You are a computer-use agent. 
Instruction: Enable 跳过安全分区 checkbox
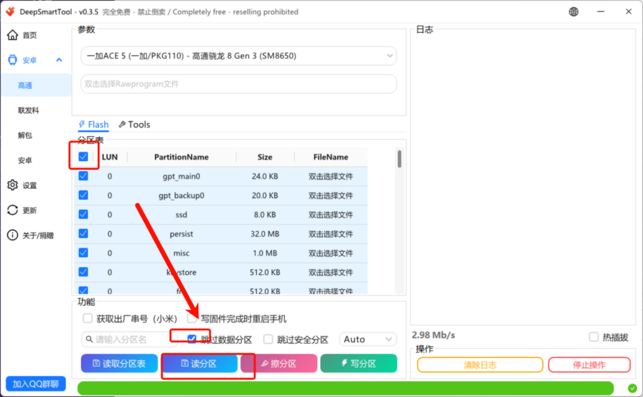(x=268, y=339)
